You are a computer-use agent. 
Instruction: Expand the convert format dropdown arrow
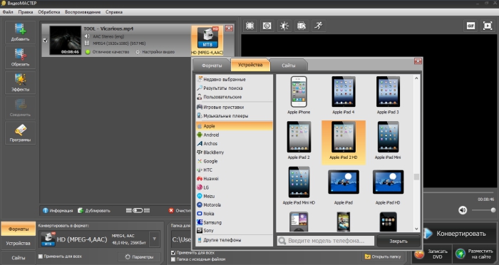pyautogui.click(x=155, y=239)
